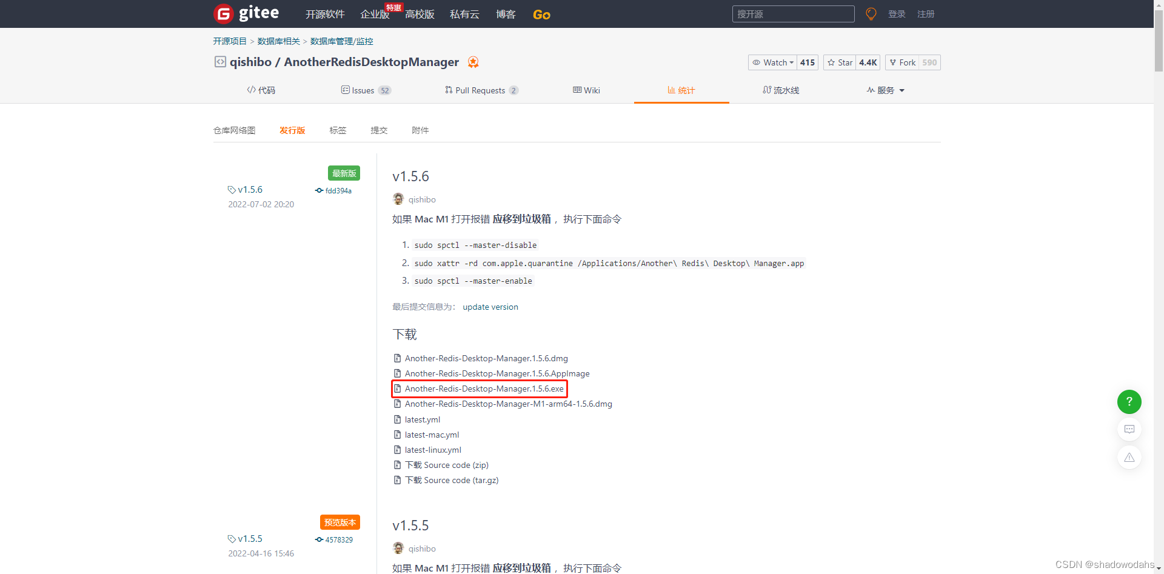This screenshot has height=574, width=1164.
Task: Switch to 标签 sub-tab
Action: pos(338,130)
